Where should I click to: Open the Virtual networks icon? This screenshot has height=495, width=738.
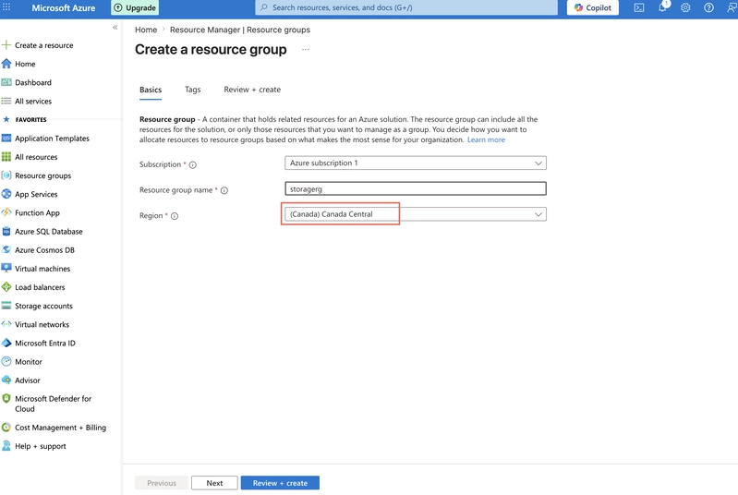(x=6, y=324)
